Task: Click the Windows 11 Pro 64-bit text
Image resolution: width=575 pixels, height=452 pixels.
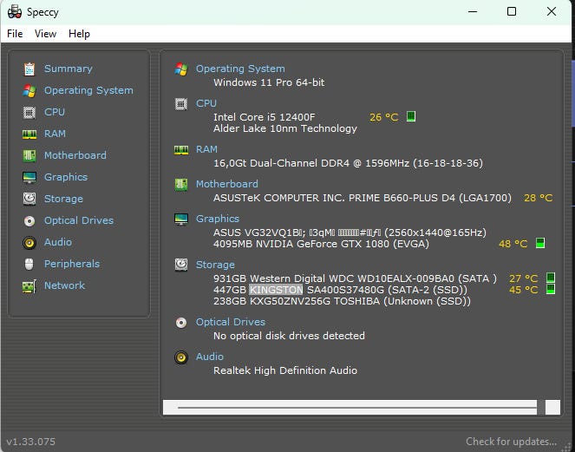Action: [269, 82]
